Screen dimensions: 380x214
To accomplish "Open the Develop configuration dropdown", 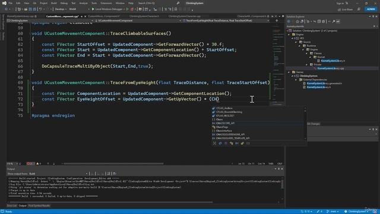I will [x=61, y=10].
